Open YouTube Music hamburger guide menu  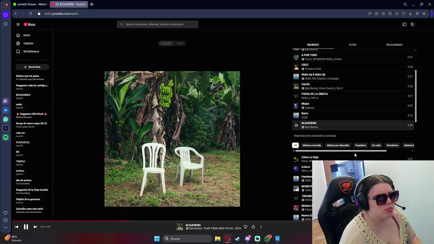[x=18, y=24]
